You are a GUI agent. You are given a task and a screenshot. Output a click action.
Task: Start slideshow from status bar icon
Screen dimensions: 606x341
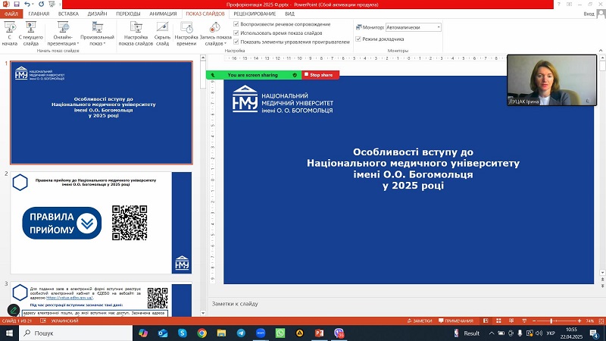[x=524, y=321]
